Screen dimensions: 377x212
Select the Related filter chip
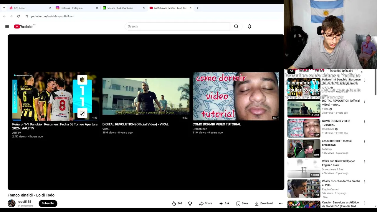tap(304, 71)
